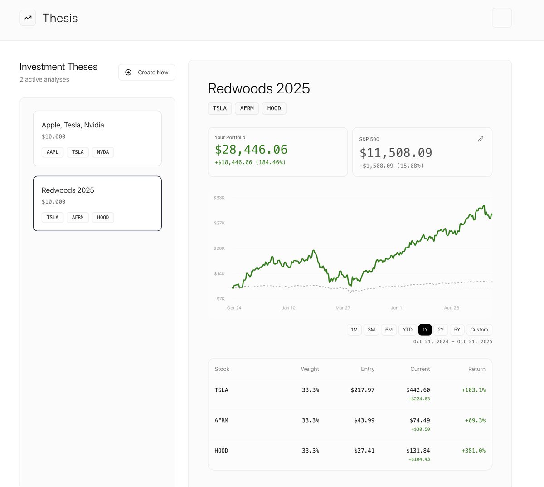Click the Thesis trending-arrow logo icon
Screen dimensions: 544x487
click(28, 18)
